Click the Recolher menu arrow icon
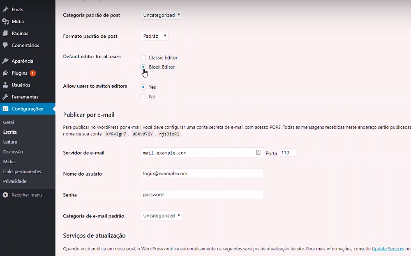411x256 pixels. point(5,195)
